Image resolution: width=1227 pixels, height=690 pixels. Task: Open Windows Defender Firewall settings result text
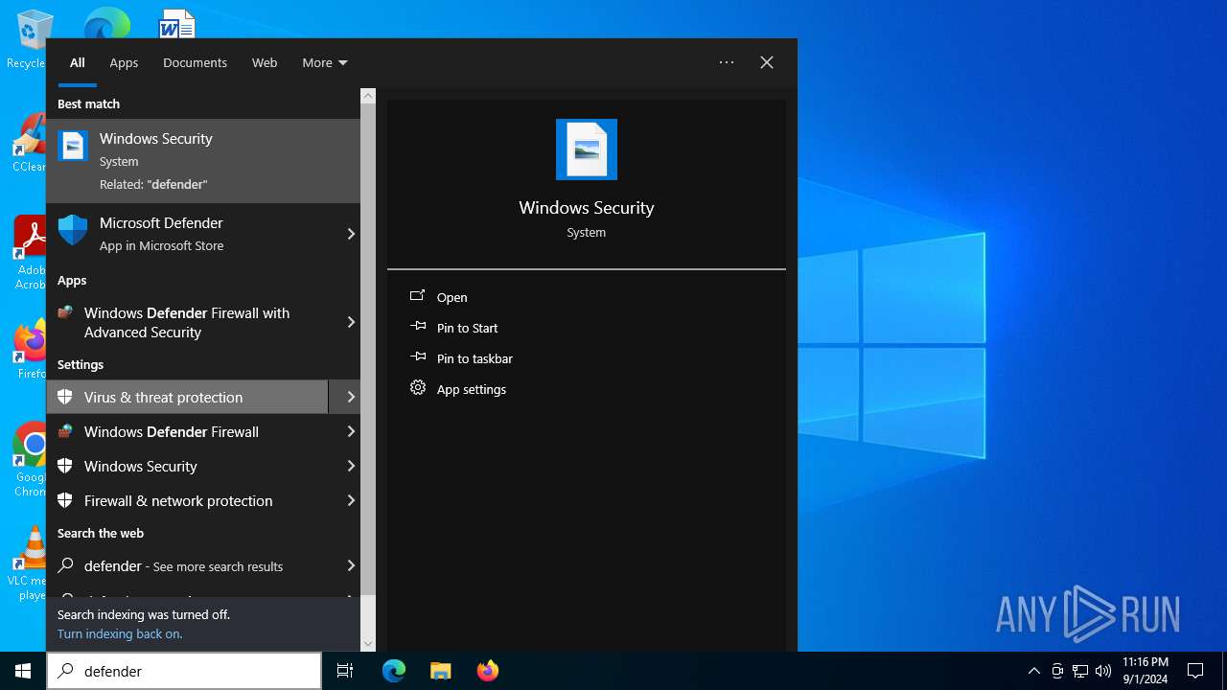pyautogui.click(x=172, y=432)
